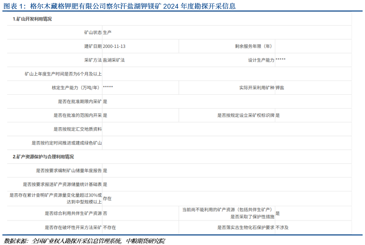This screenshot has width=365, height=245.
Task: Click the 是否在批准期限内采矿 label
Action: pos(80,101)
